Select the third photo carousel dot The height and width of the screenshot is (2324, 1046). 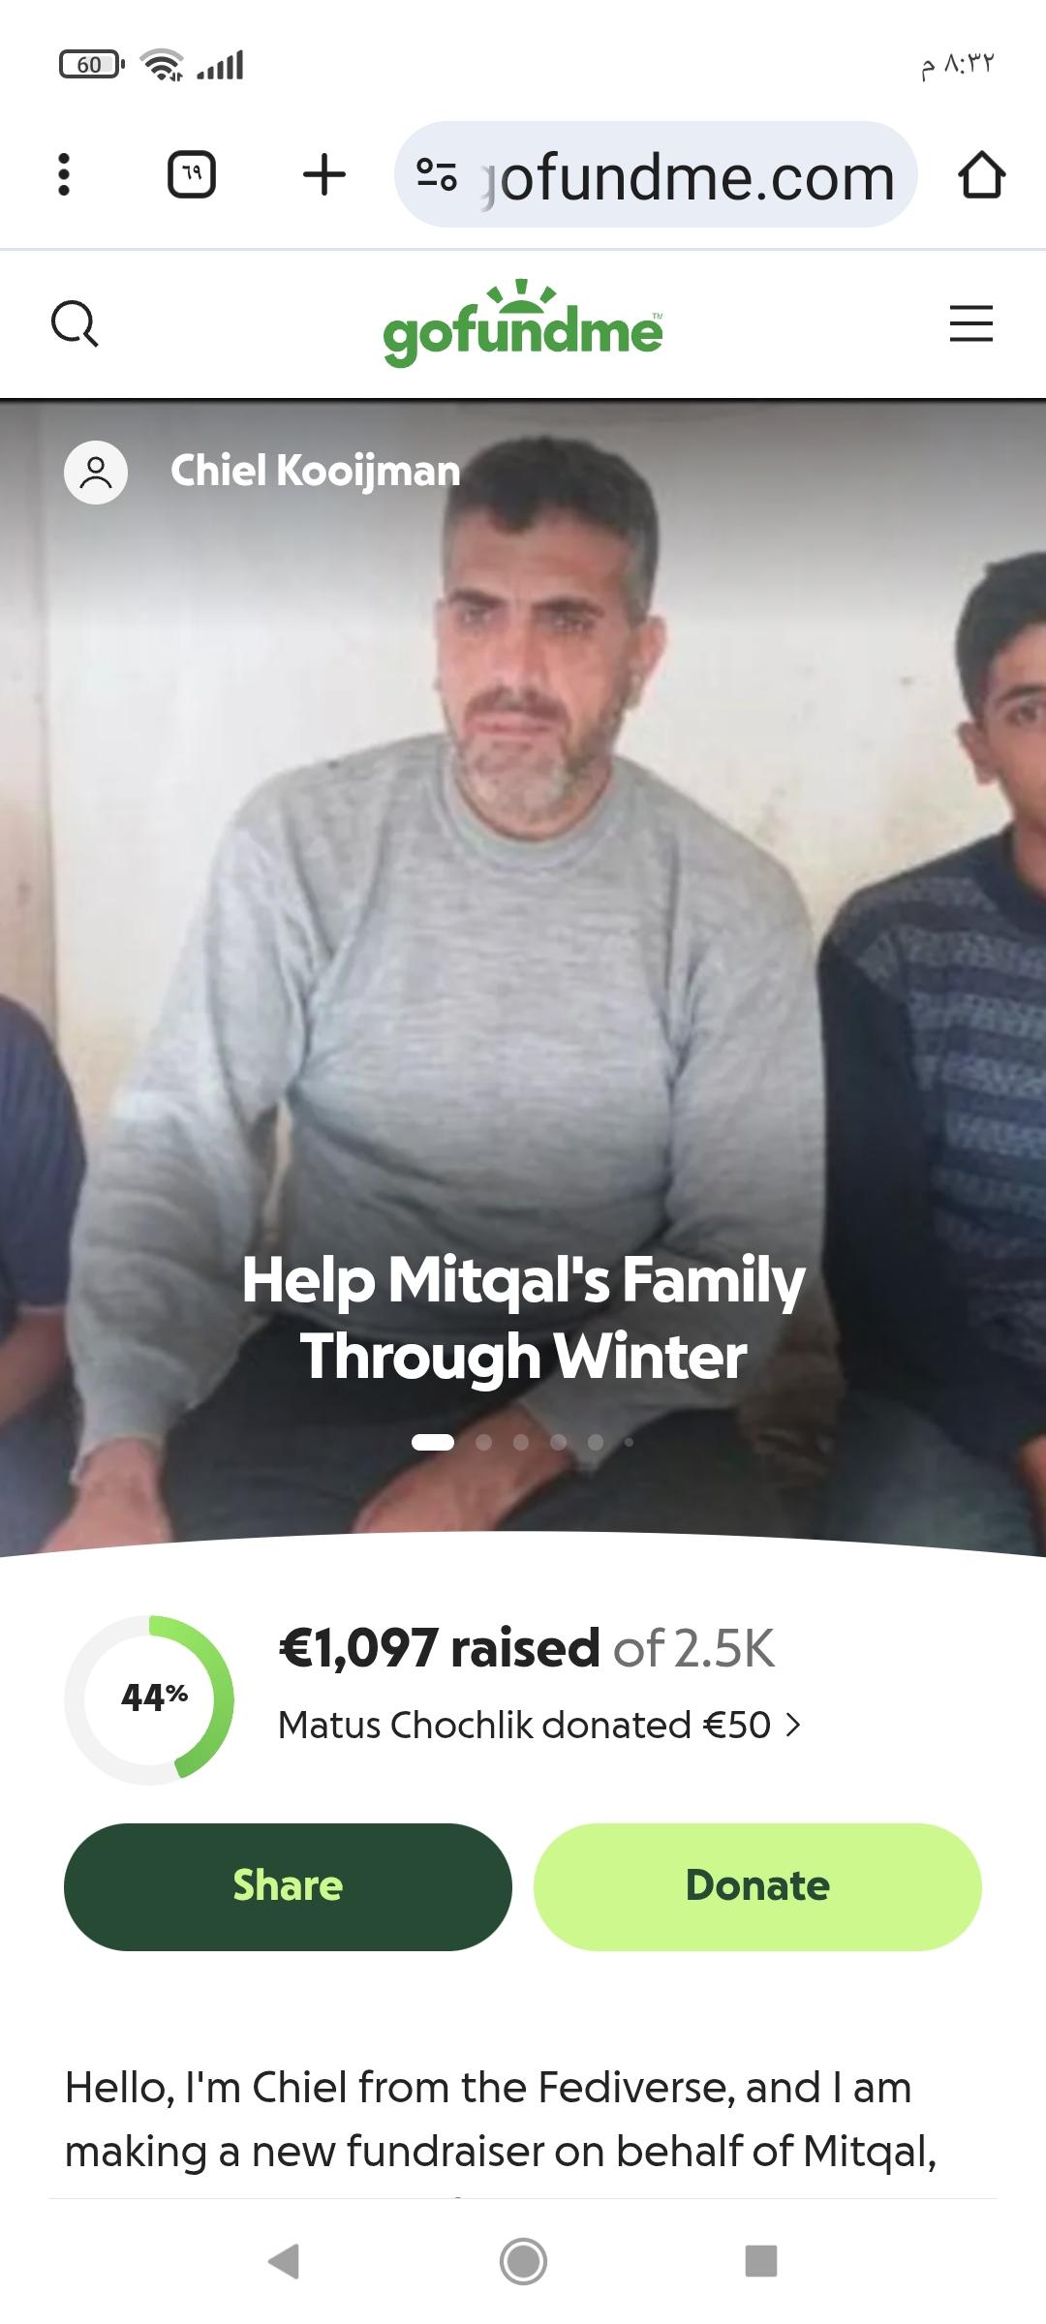tap(521, 1442)
